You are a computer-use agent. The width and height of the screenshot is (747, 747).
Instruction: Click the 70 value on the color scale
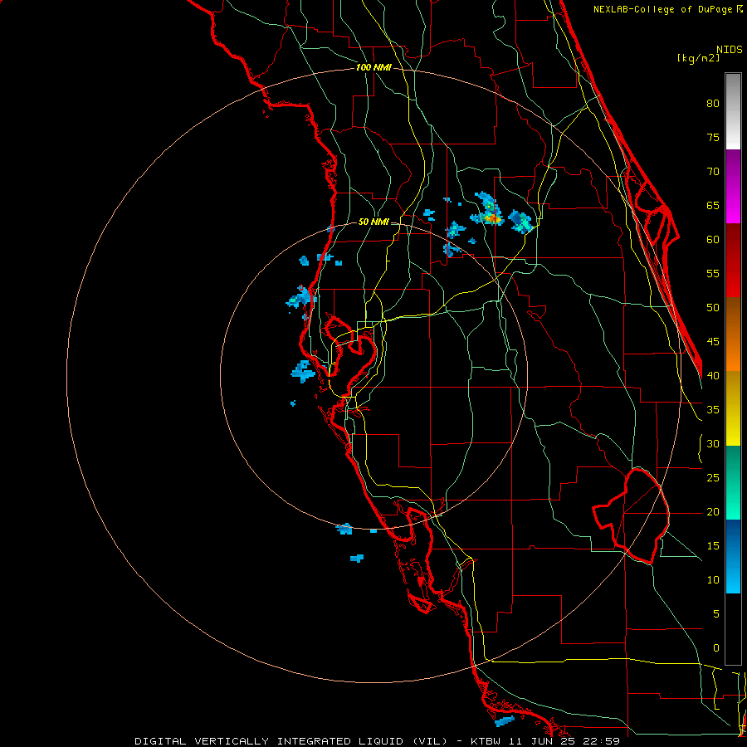pyautogui.click(x=713, y=172)
